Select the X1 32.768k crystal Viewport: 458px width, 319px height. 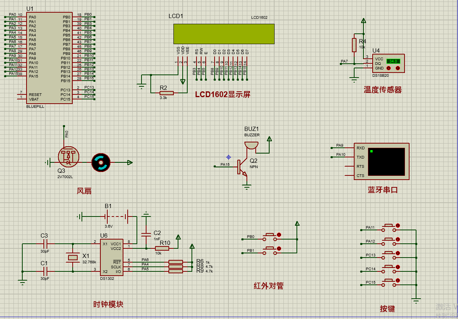(x=73, y=258)
